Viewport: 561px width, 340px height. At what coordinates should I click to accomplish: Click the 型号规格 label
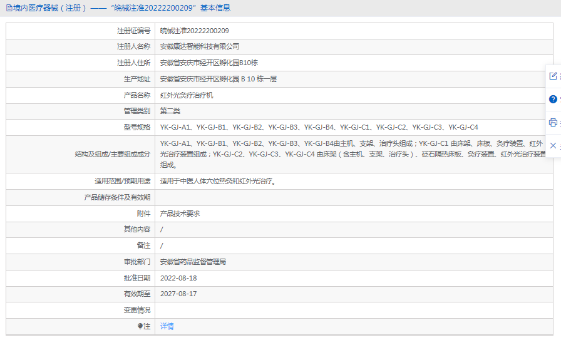pos(137,127)
